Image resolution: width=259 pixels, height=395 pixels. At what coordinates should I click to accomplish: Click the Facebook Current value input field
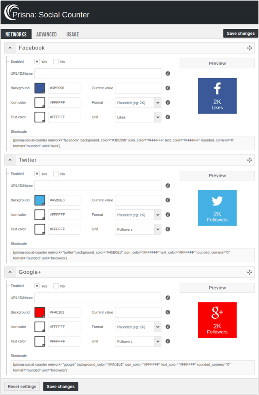coord(138,88)
